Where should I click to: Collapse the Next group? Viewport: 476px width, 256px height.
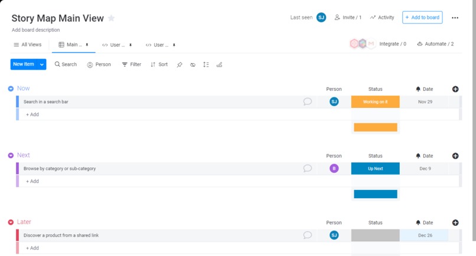11,155
